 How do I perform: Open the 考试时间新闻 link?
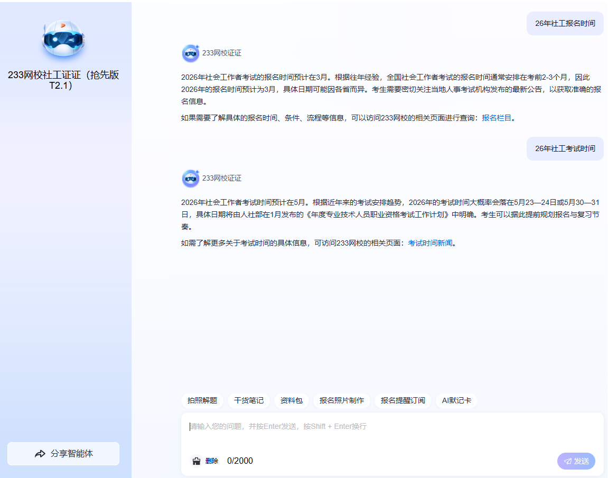(x=430, y=243)
